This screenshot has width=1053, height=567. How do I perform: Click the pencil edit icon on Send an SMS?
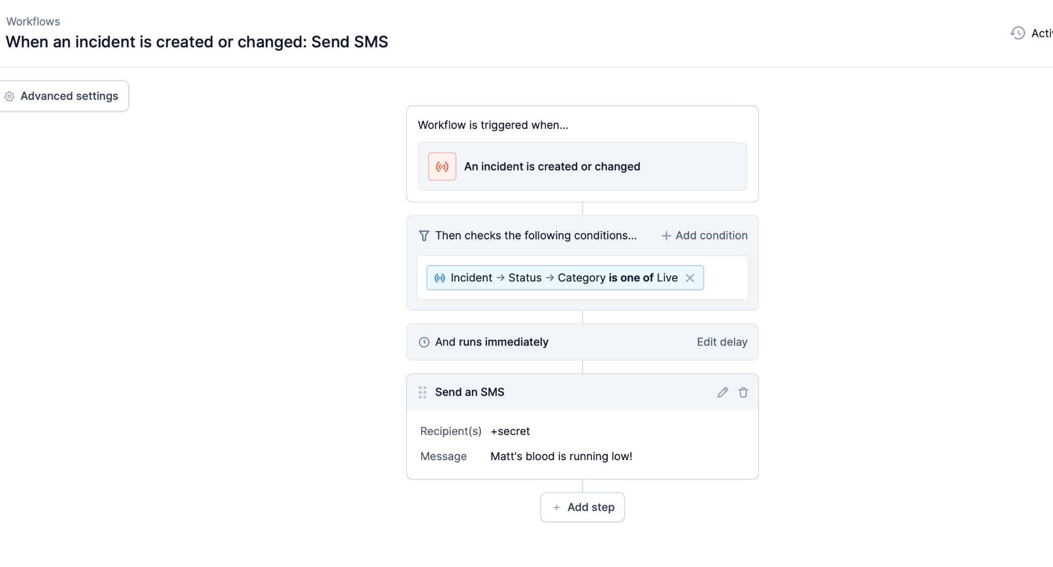(x=722, y=392)
